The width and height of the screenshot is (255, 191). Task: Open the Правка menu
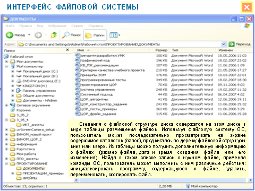point(25,26)
